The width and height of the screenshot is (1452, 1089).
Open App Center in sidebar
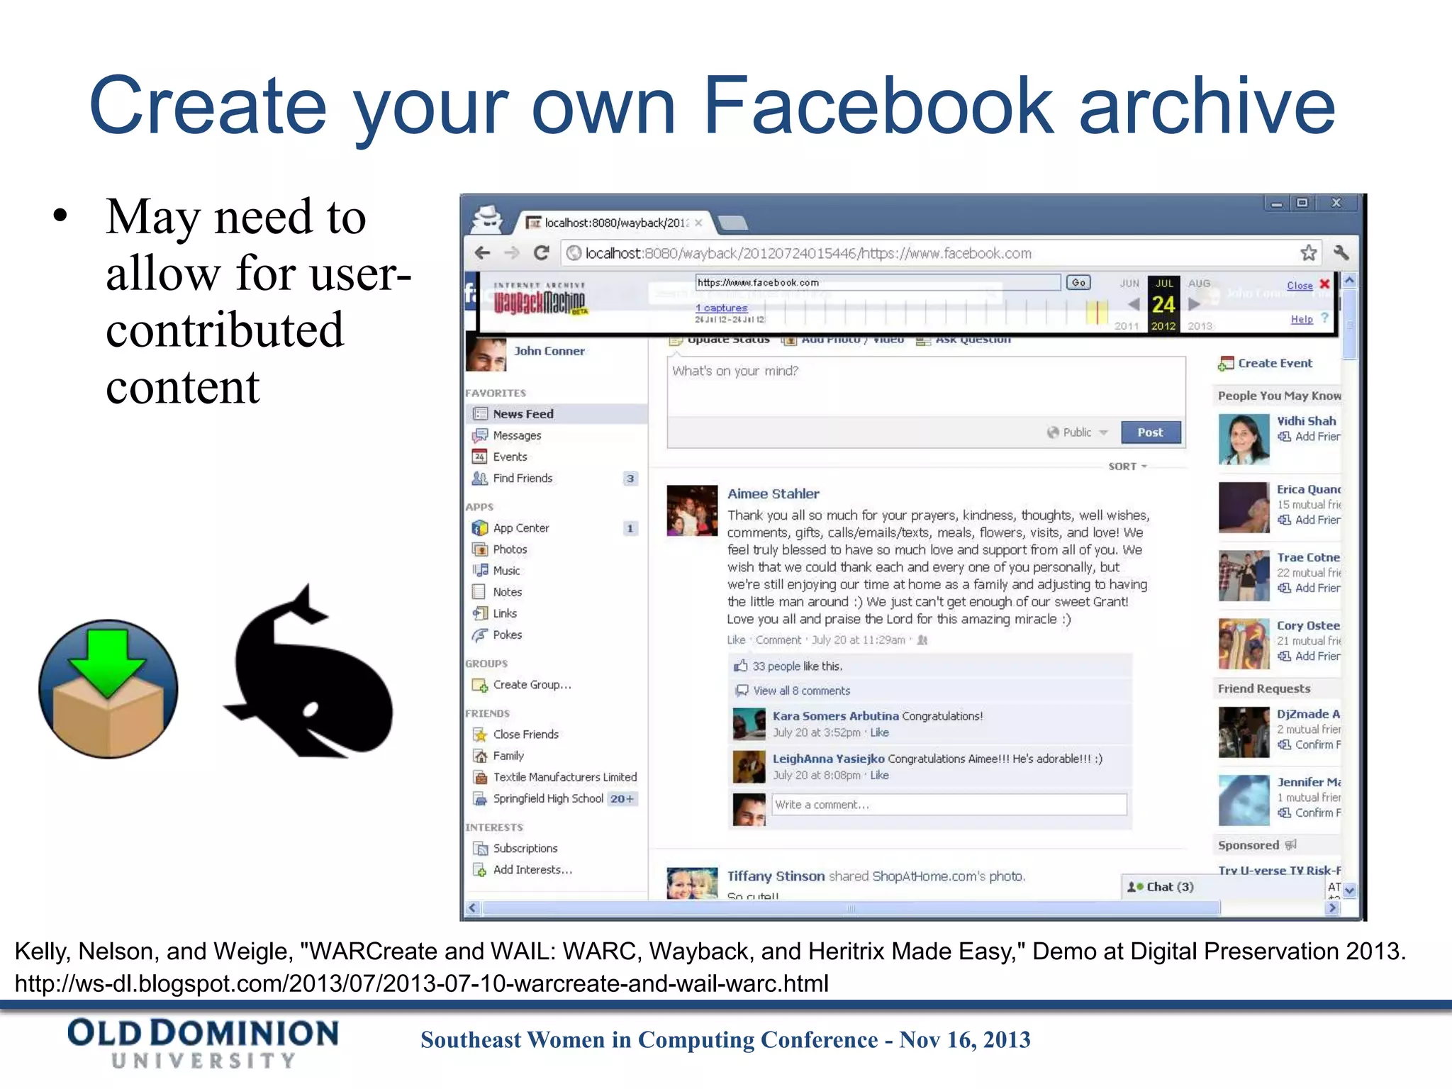pos(521,527)
